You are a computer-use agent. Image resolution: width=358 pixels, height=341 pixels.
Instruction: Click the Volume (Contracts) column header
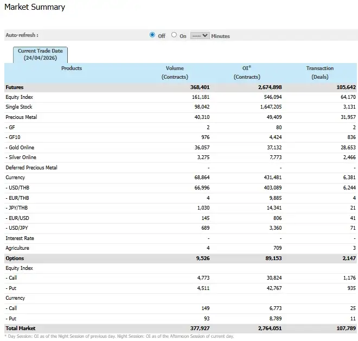[175, 72]
